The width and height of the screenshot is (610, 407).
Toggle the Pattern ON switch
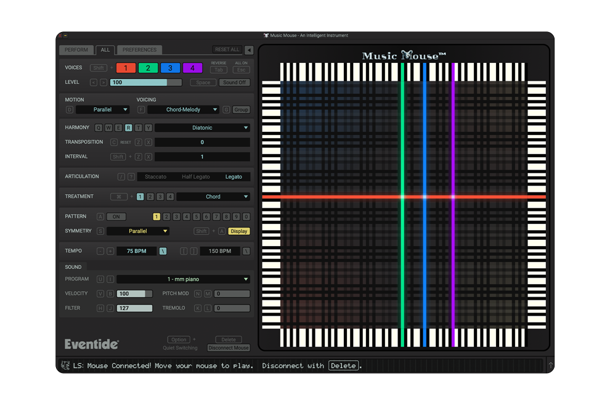116,216
